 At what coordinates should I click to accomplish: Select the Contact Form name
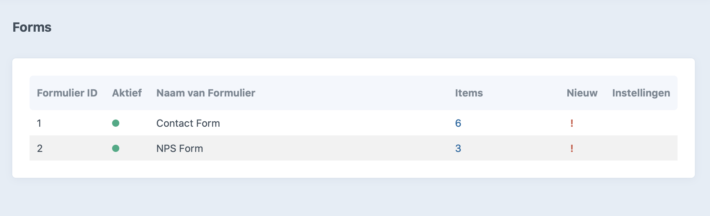point(188,123)
